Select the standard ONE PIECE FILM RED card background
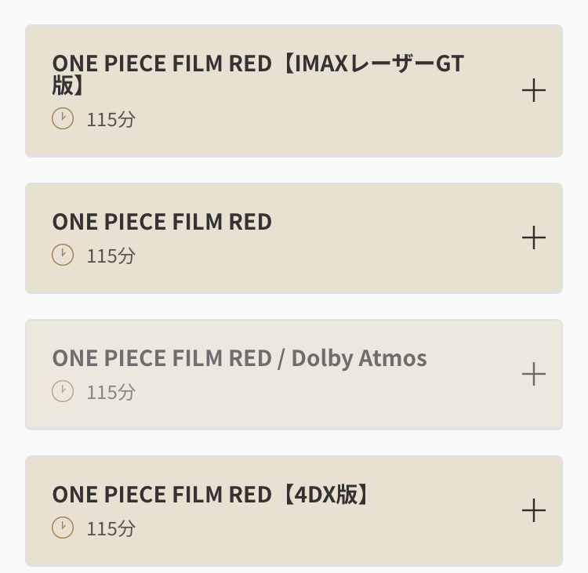Screen dimensions: 588x573 [x=294, y=238]
